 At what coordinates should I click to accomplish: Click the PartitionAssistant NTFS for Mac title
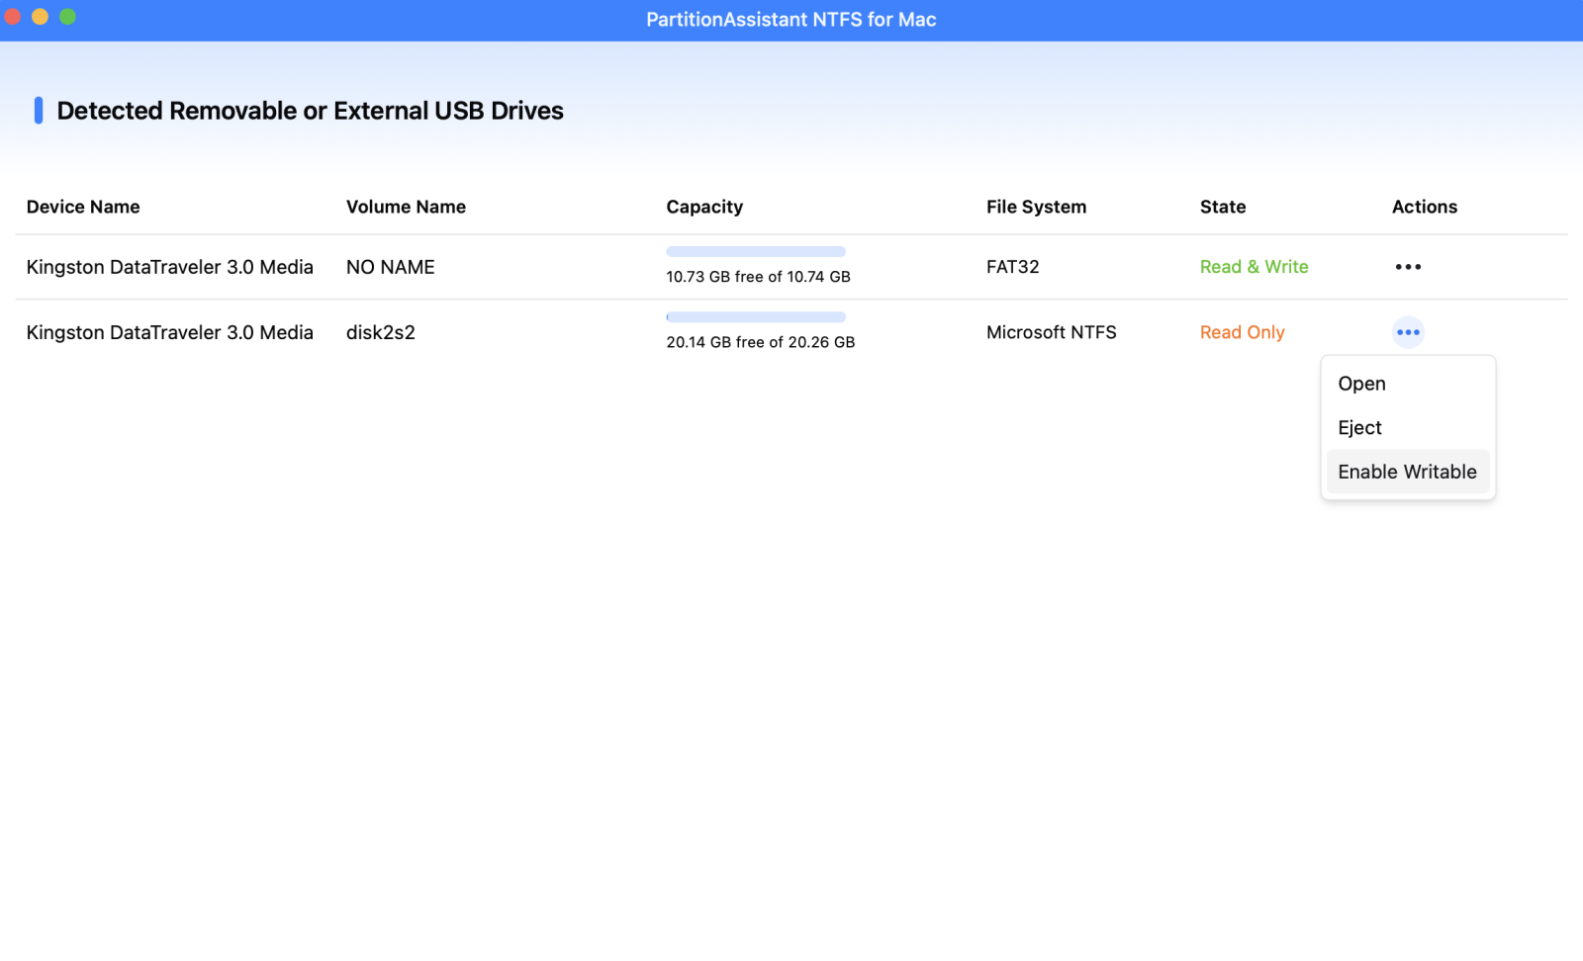(791, 20)
